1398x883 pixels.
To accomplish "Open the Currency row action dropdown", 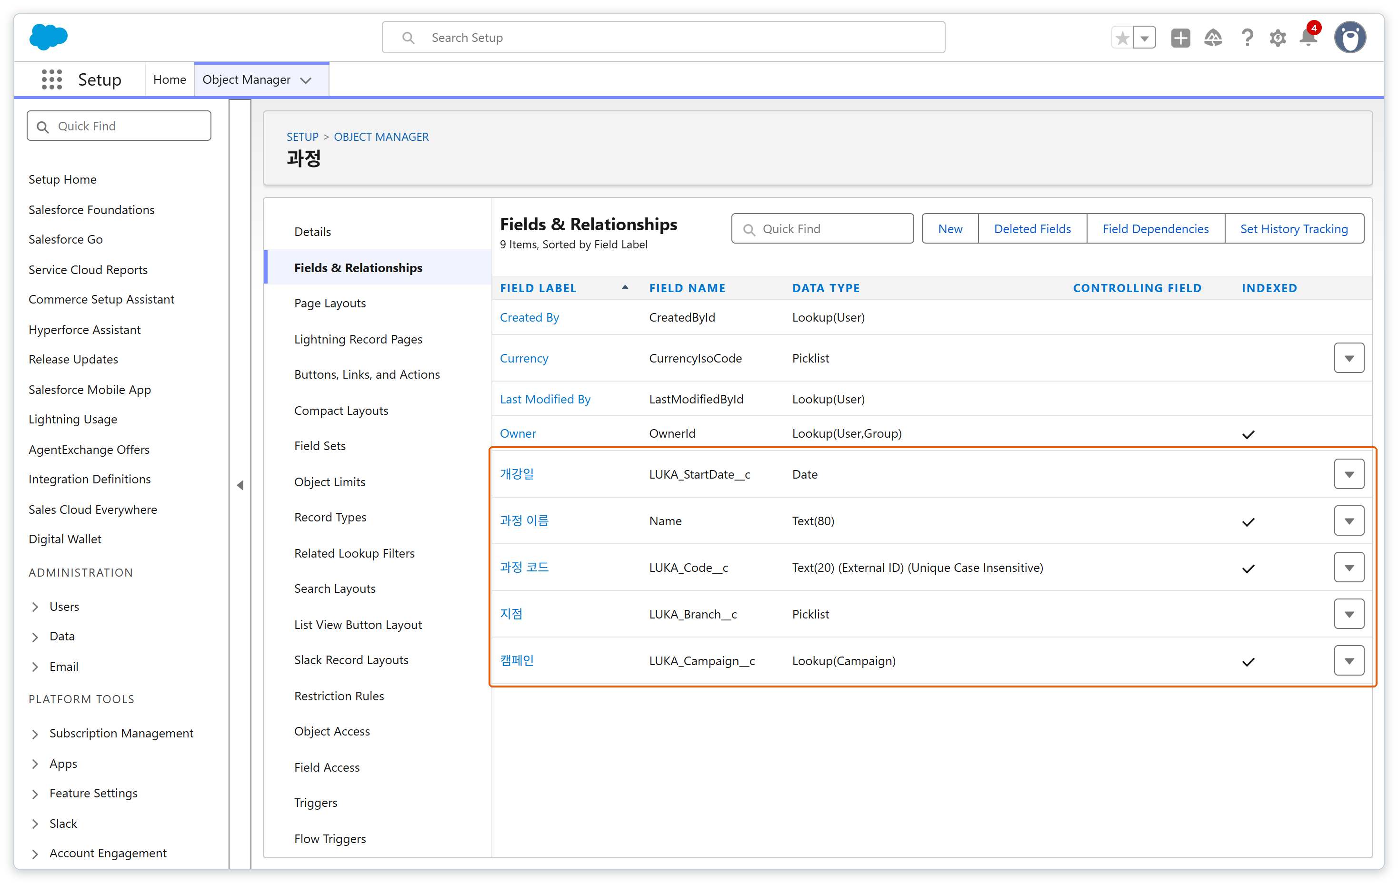I will pyautogui.click(x=1348, y=358).
